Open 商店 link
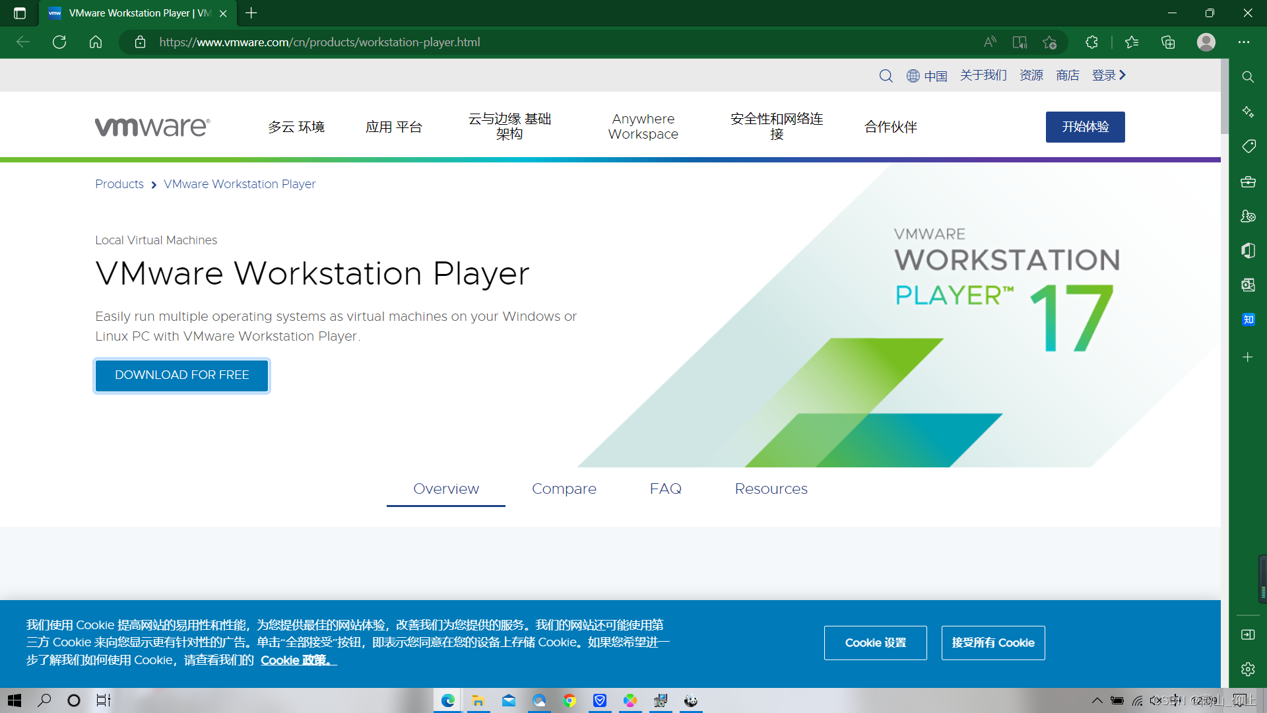Screen dimensions: 1267x713 (1068, 75)
